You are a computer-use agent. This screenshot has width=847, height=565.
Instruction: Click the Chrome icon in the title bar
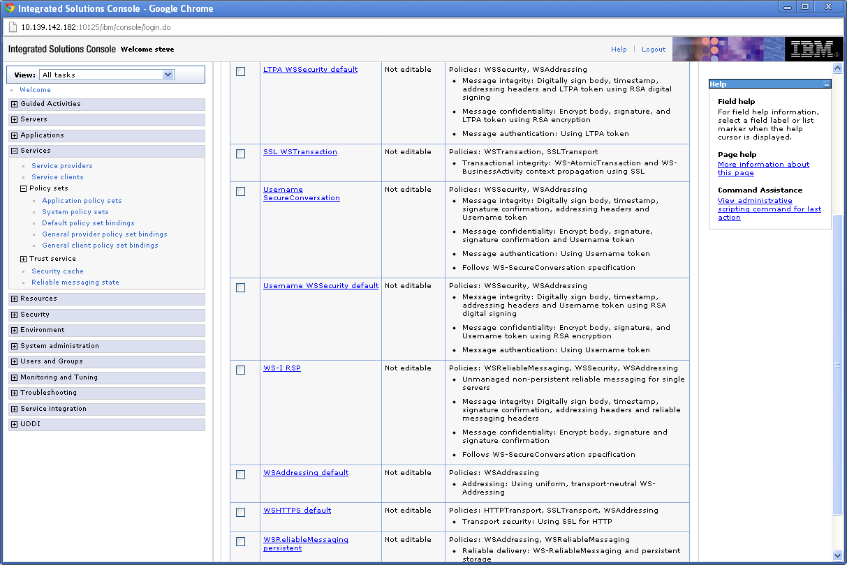click(7, 7)
